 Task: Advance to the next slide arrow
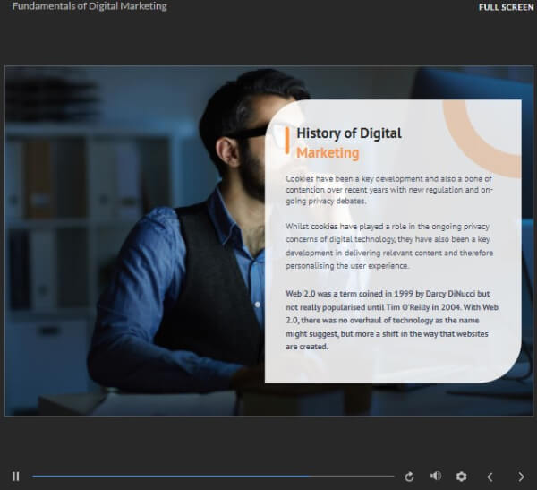tap(521, 477)
